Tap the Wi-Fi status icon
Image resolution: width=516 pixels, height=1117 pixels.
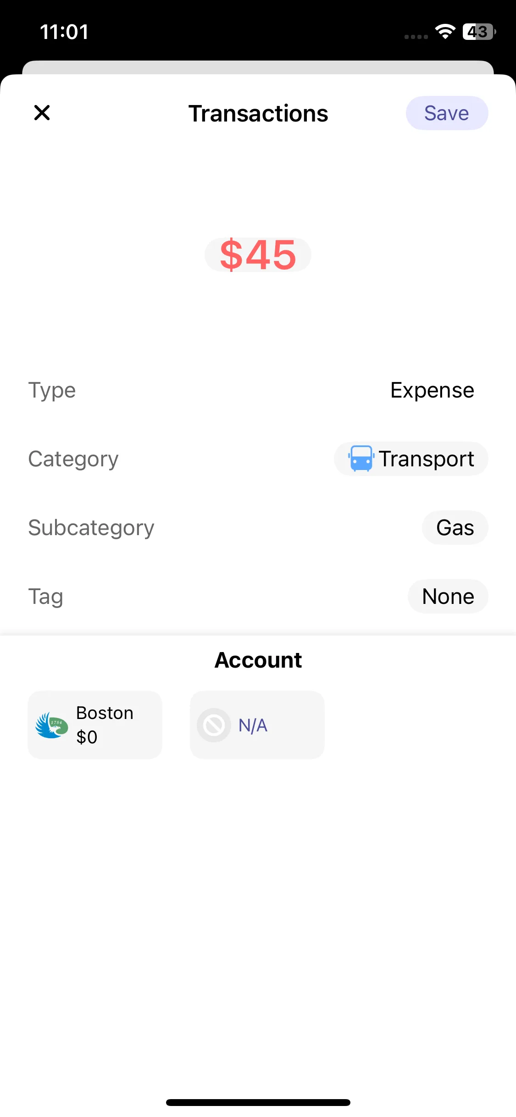[x=445, y=32]
